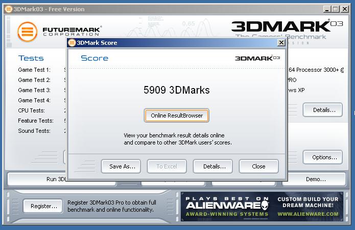Click the 'Score' heading in dialog

click(94, 58)
